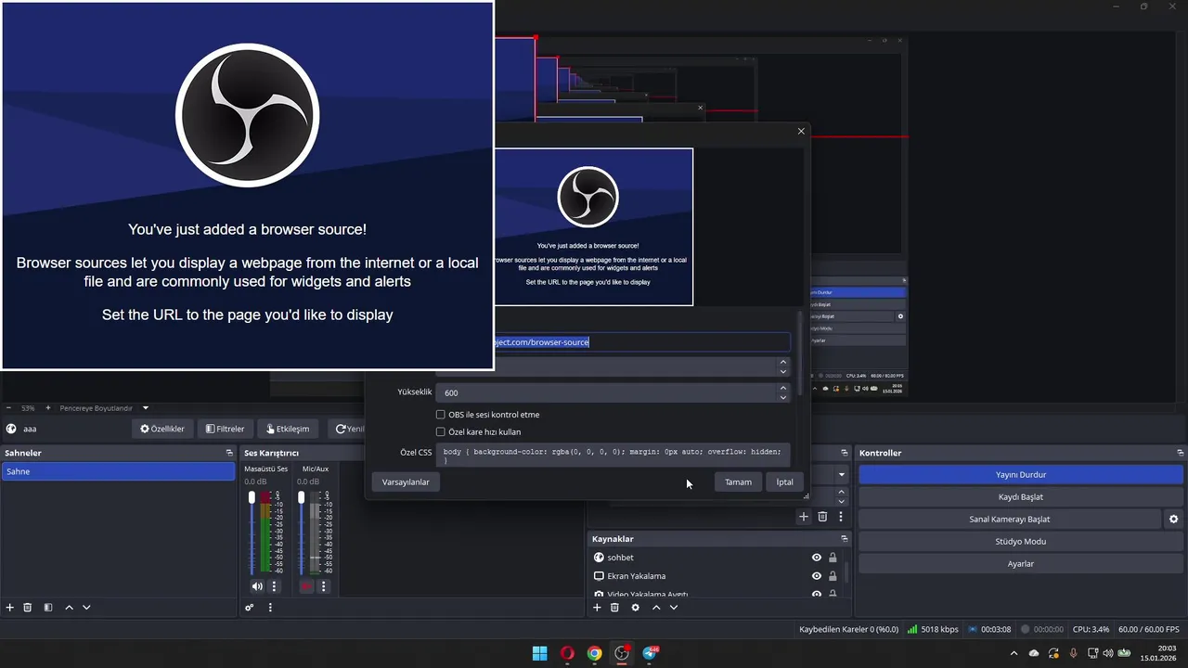Image resolution: width=1188 pixels, height=668 pixels.
Task: Click Sanal Kamerayı Başlat button
Action: [1010, 520]
